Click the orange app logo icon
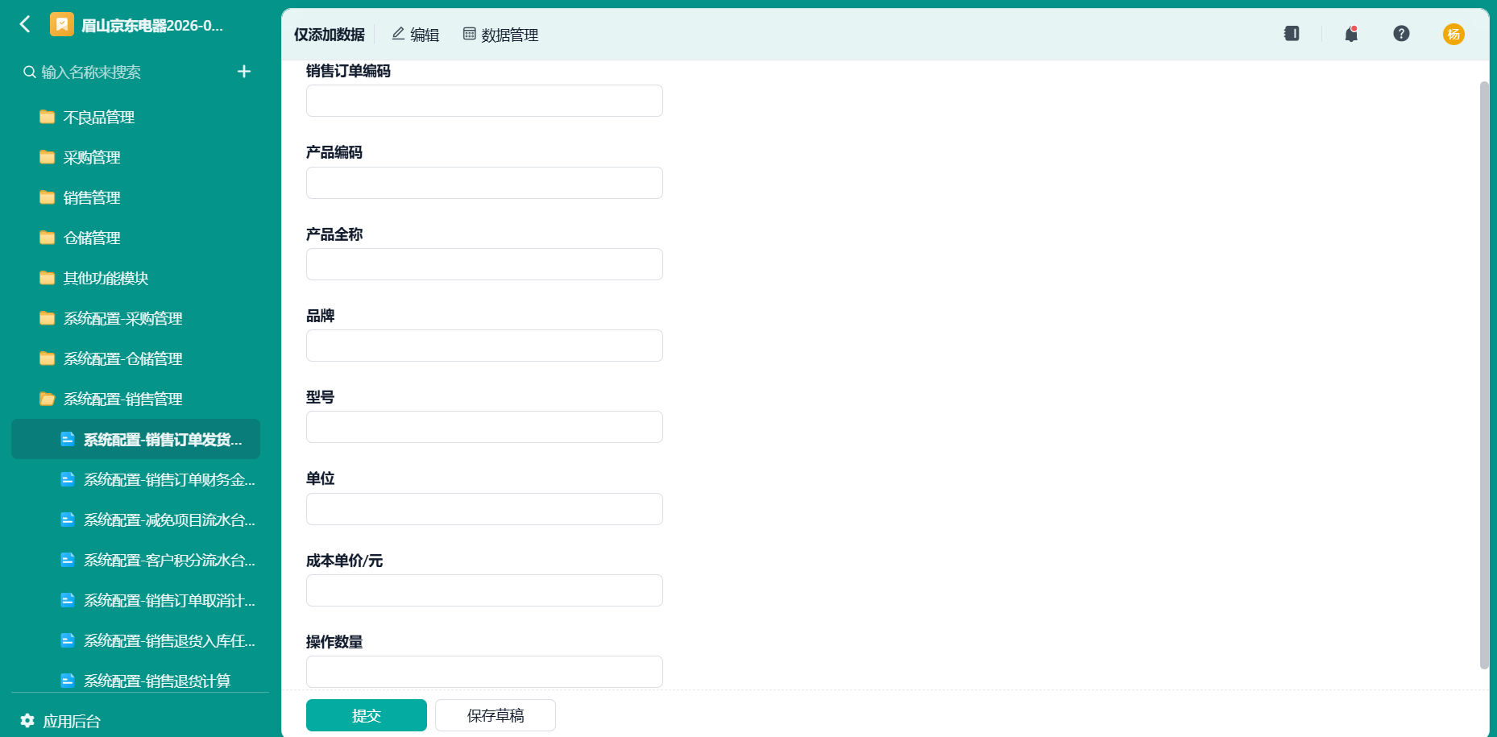The image size is (1497, 737). [x=62, y=24]
